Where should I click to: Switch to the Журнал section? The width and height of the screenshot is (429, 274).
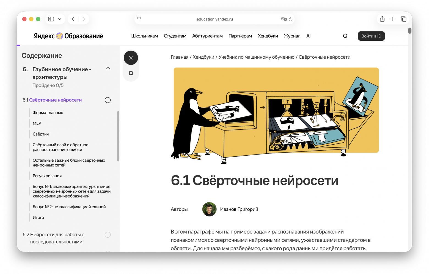(x=292, y=36)
